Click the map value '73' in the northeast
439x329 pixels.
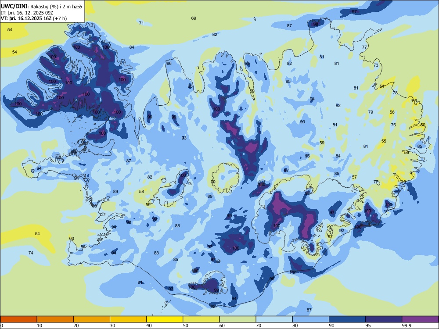coord(376,65)
